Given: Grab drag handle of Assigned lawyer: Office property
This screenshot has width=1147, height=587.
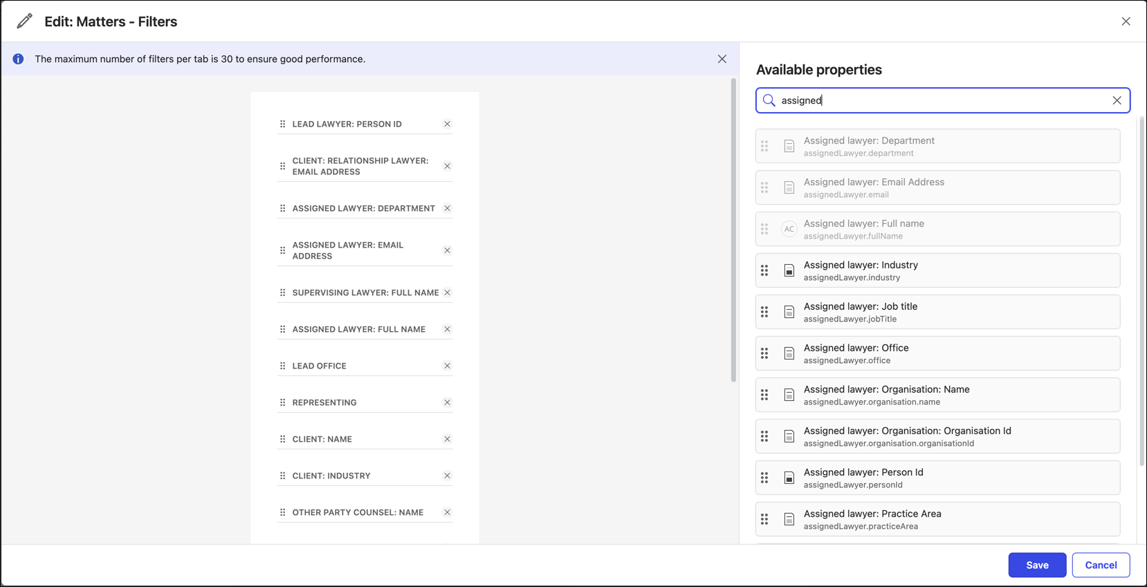Looking at the screenshot, I should tap(764, 353).
